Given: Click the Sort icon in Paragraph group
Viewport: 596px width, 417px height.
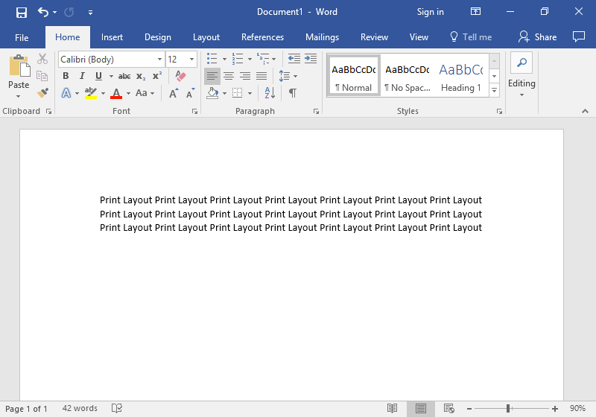Looking at the screenshot, I should tap(270, 93).
